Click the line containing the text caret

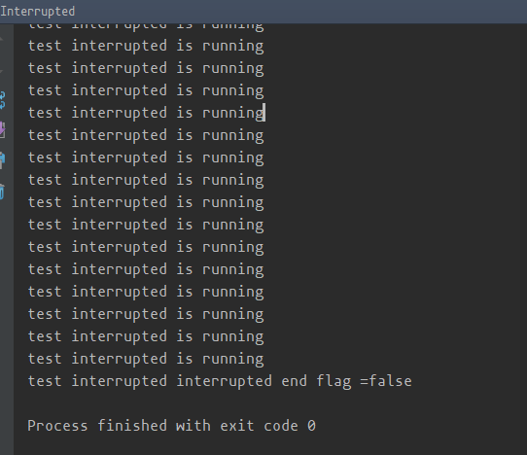(146, 113)
